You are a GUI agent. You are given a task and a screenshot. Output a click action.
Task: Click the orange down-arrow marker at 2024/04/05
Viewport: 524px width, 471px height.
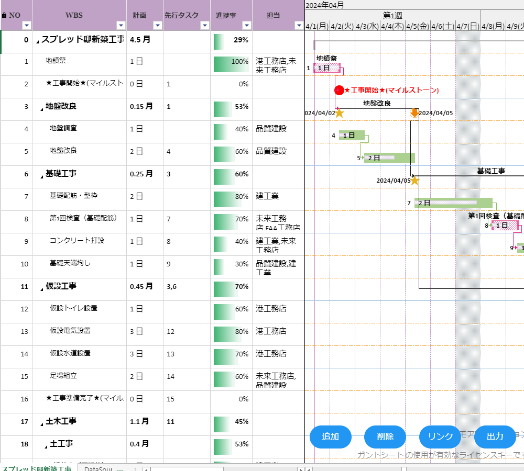(x=414, y=113)
